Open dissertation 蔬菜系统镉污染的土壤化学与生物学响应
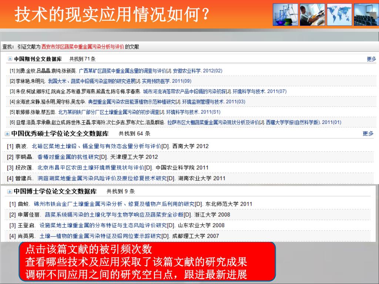 pos(114,215)
